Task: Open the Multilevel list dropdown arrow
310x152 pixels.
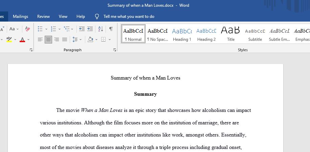Action: coord(72,29)
